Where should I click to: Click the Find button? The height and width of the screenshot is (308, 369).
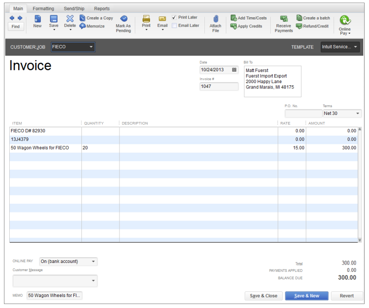pos(16,27)
